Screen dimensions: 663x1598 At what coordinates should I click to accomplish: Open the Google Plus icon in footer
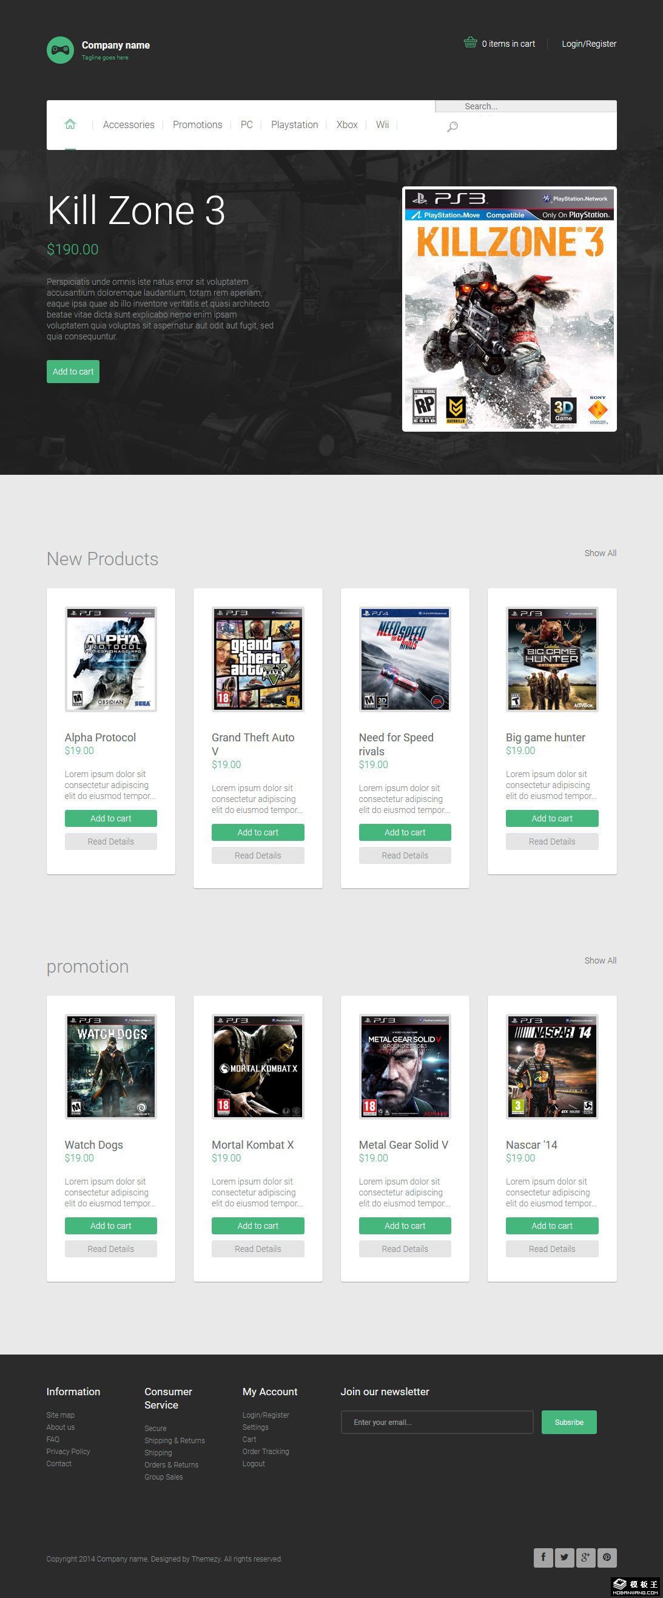click(x=585, y=1557)
